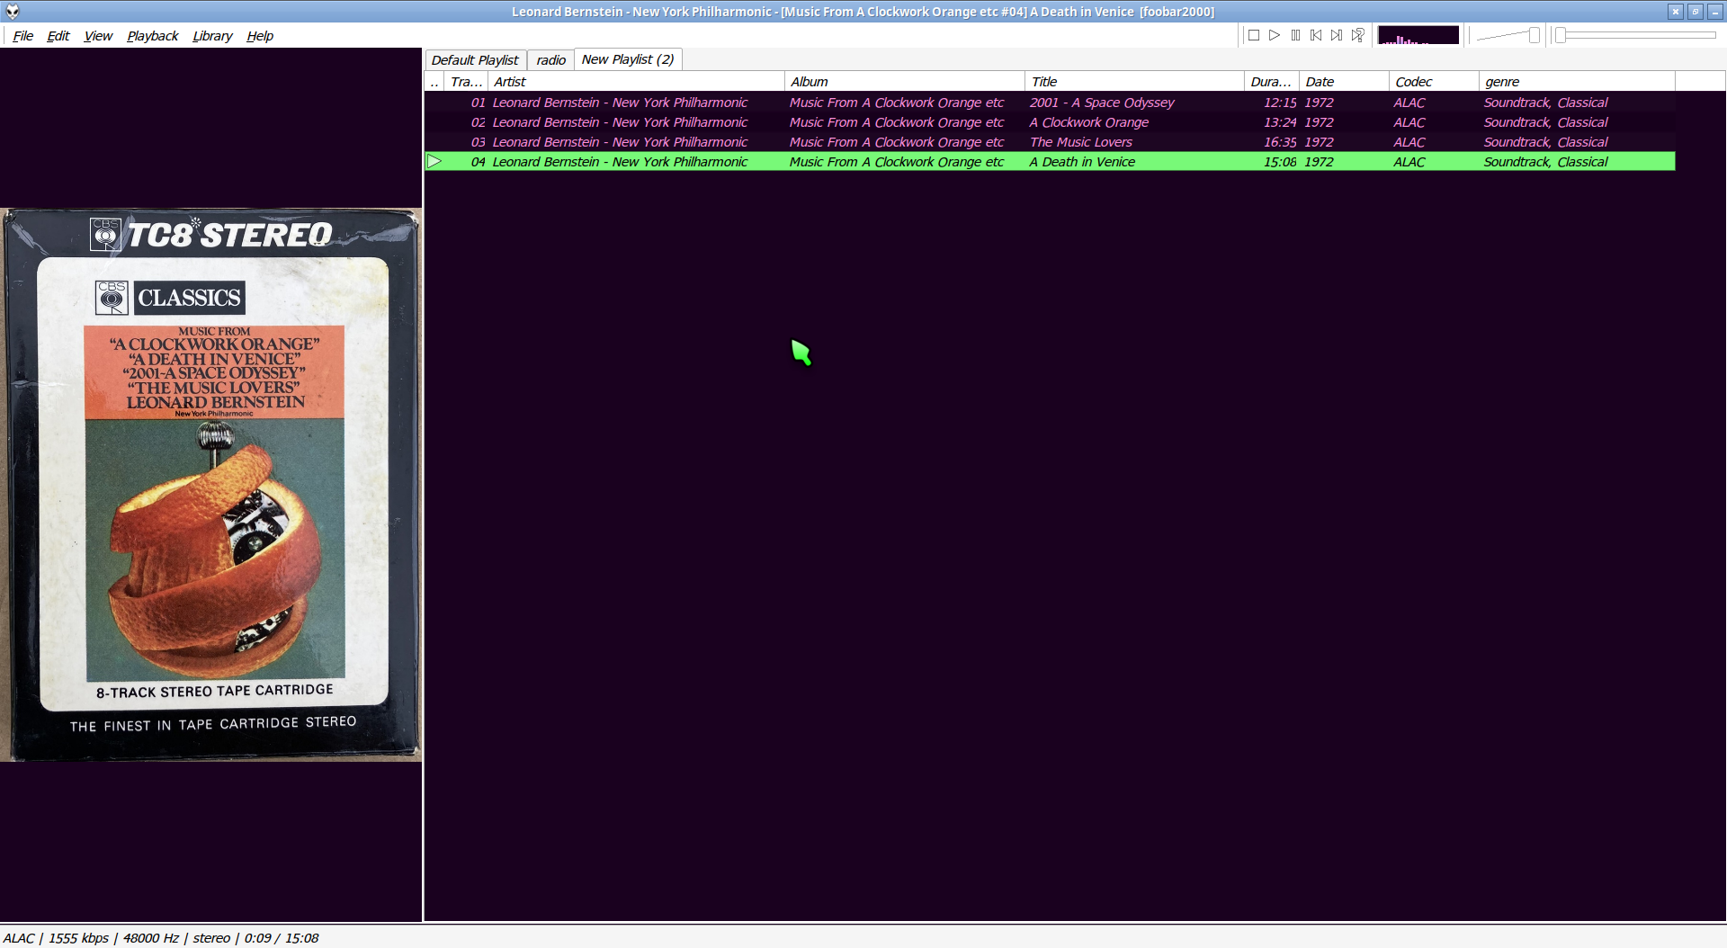Click the seekbar position handle
Screen dimensions: 1727x948
1561,35
